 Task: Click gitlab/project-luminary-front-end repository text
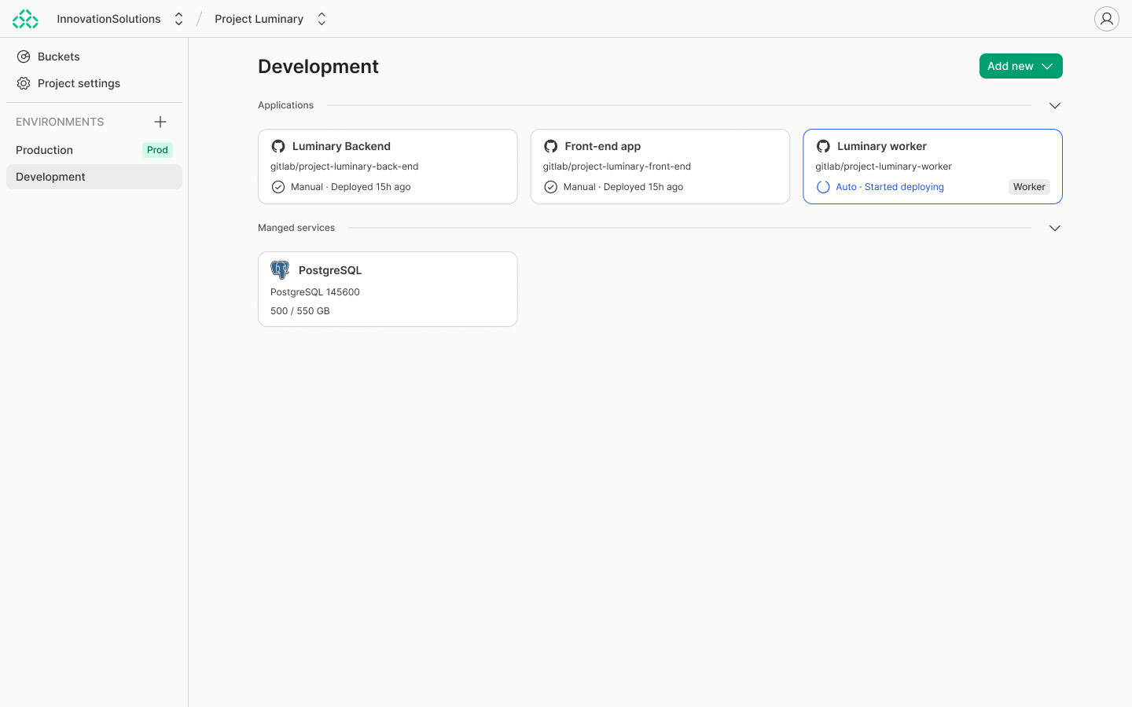[616, 167]
